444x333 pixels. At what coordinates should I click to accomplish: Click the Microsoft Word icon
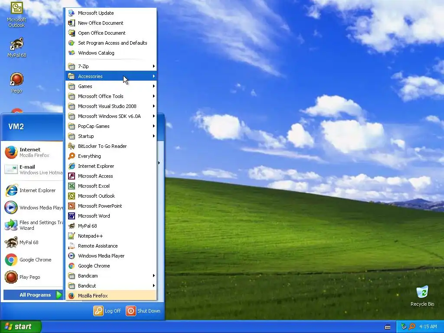coord(72,216)
